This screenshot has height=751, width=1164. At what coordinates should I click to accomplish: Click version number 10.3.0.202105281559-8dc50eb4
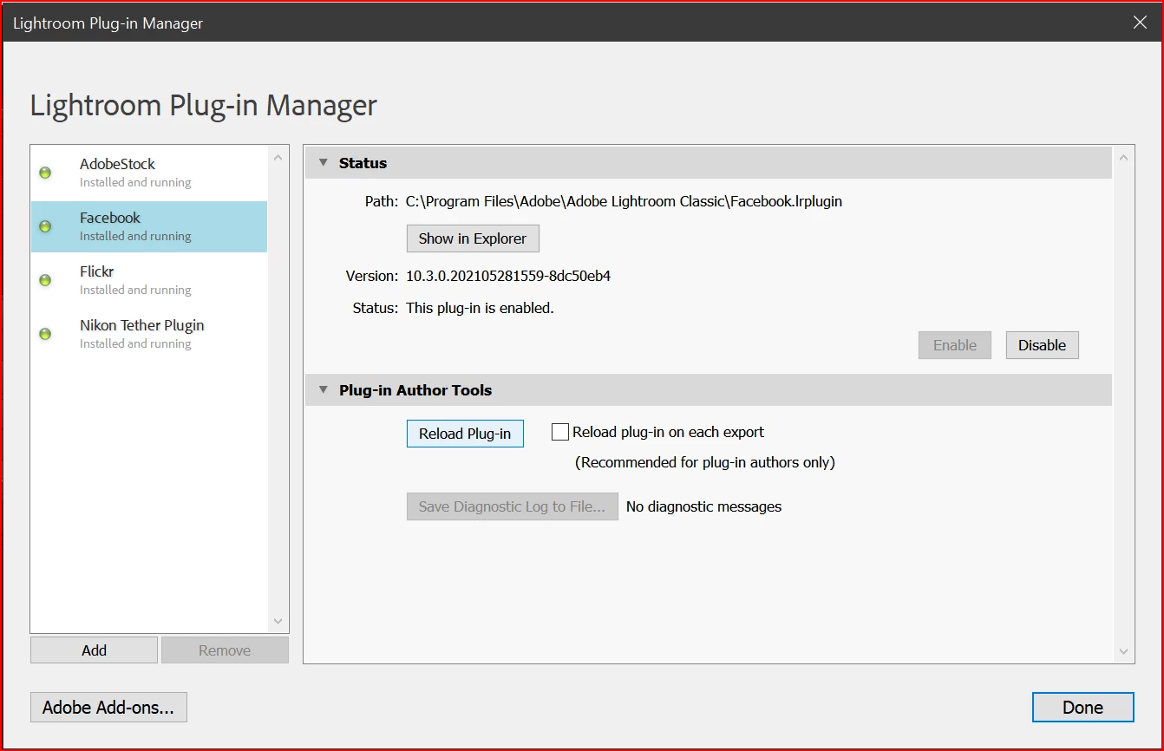pos(508,276)
